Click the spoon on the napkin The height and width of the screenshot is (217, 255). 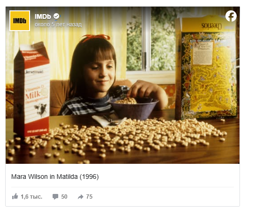110,121
